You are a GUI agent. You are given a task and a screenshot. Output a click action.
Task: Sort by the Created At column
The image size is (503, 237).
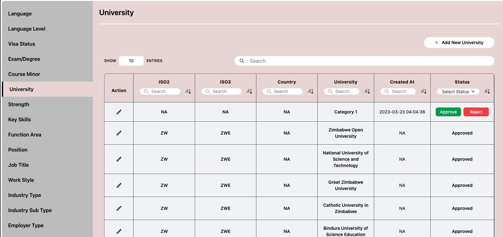[424, 91]
